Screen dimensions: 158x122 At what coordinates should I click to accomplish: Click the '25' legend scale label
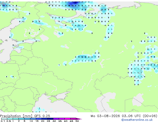pyautogui.click(x=48, y=121)
